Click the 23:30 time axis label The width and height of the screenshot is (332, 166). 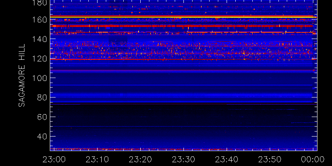184,159
